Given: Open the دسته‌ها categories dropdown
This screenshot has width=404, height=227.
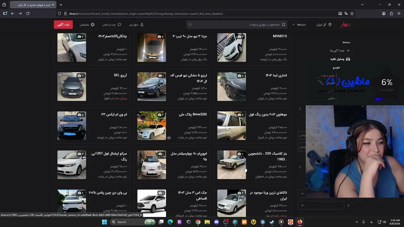Looking at the screenshot, I should 299,25.
